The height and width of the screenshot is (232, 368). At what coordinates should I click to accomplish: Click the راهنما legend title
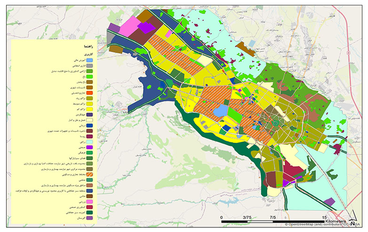[88, 47]
